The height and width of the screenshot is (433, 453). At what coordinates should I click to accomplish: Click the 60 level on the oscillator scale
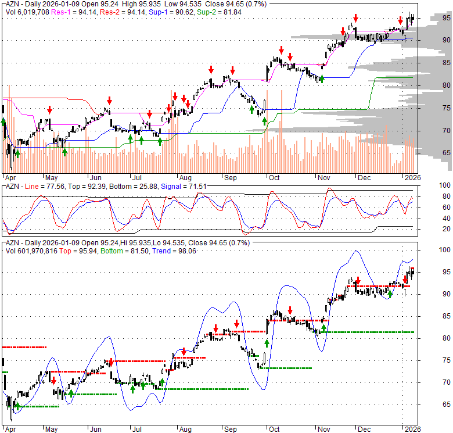click(x=447, y=207)
